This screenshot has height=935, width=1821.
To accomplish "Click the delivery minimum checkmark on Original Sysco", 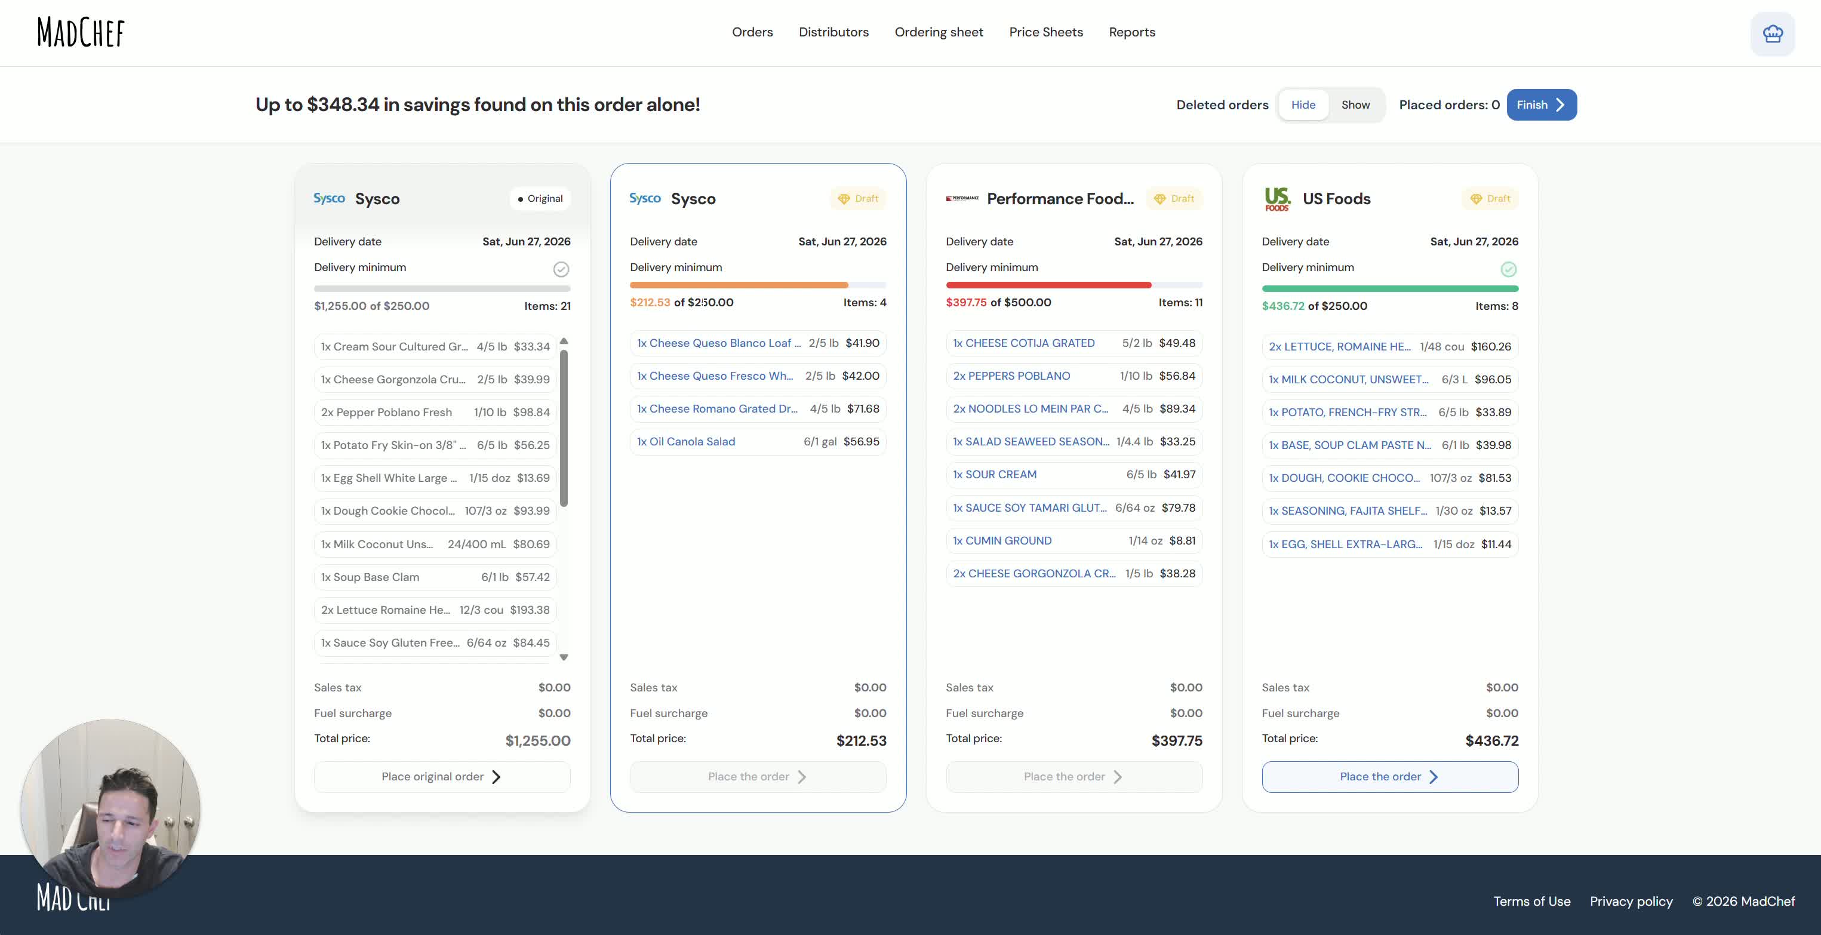I will (561, 269).
